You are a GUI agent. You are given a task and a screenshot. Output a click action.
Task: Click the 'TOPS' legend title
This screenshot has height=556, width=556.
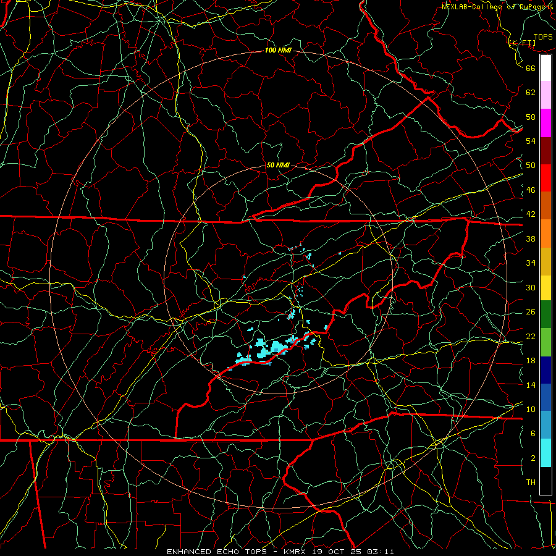(x=543, y=37)
